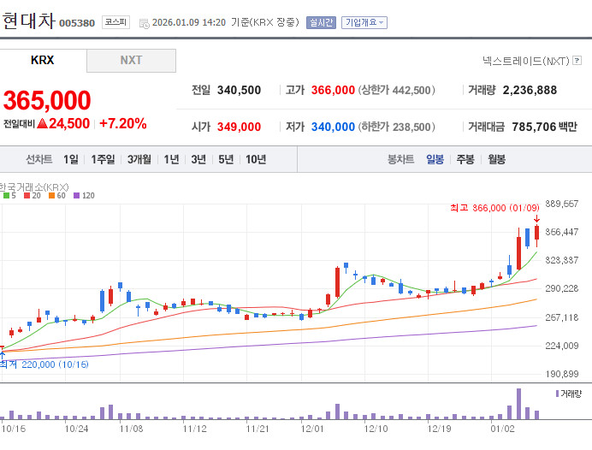Select the 1일 line chart period

pos(70,159)
